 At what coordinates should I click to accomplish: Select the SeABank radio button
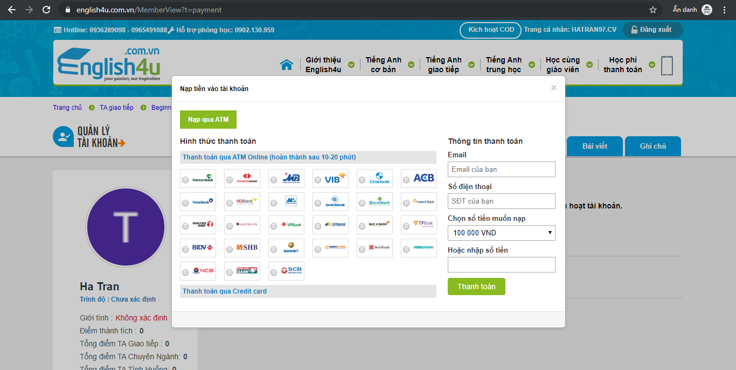tap(362, 249)
